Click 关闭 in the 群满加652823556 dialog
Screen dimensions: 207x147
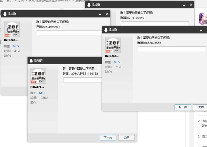tap(200, 107)
